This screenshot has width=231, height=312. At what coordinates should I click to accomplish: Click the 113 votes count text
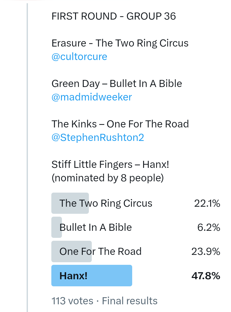[72, 301]
